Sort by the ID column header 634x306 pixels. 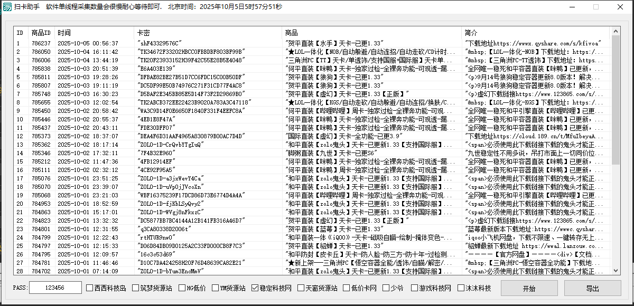click(x=20, y=32)
